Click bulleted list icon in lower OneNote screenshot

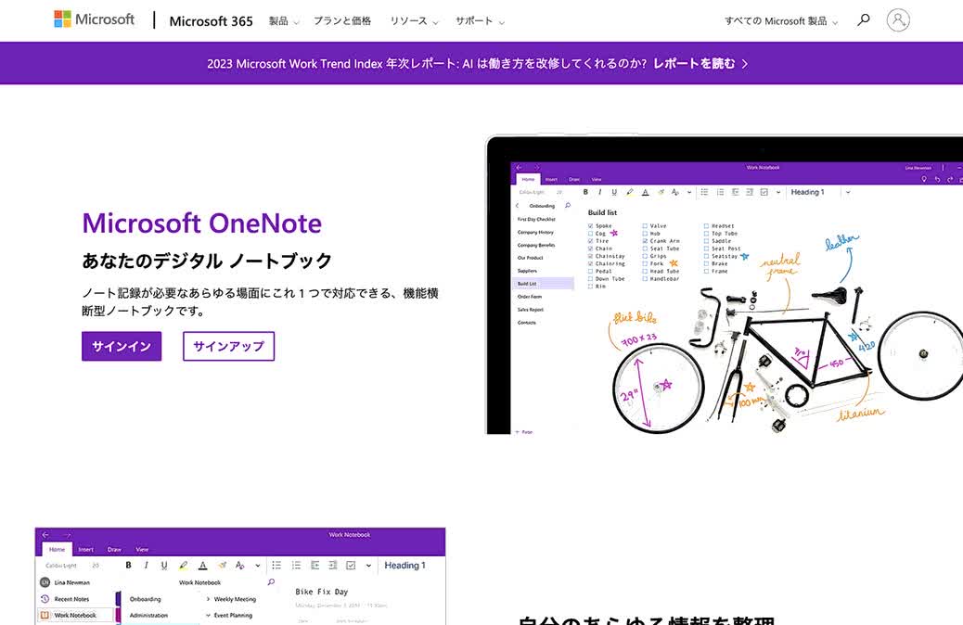pyautogui.click(x=277, y=565)
